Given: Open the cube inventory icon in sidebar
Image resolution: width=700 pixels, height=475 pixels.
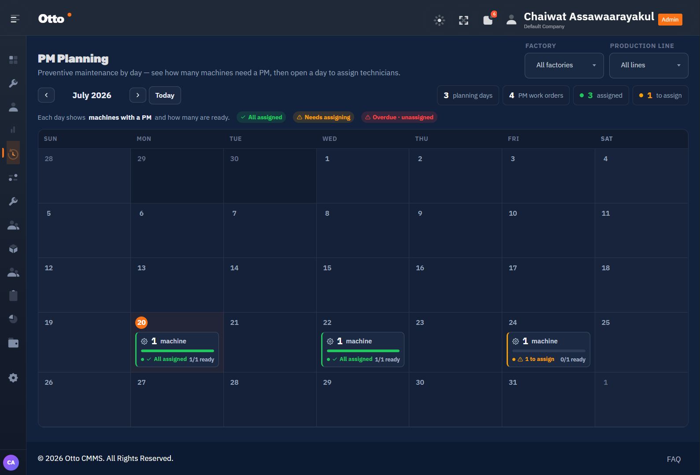Looking at the screenshot, I should pos(13,249).
